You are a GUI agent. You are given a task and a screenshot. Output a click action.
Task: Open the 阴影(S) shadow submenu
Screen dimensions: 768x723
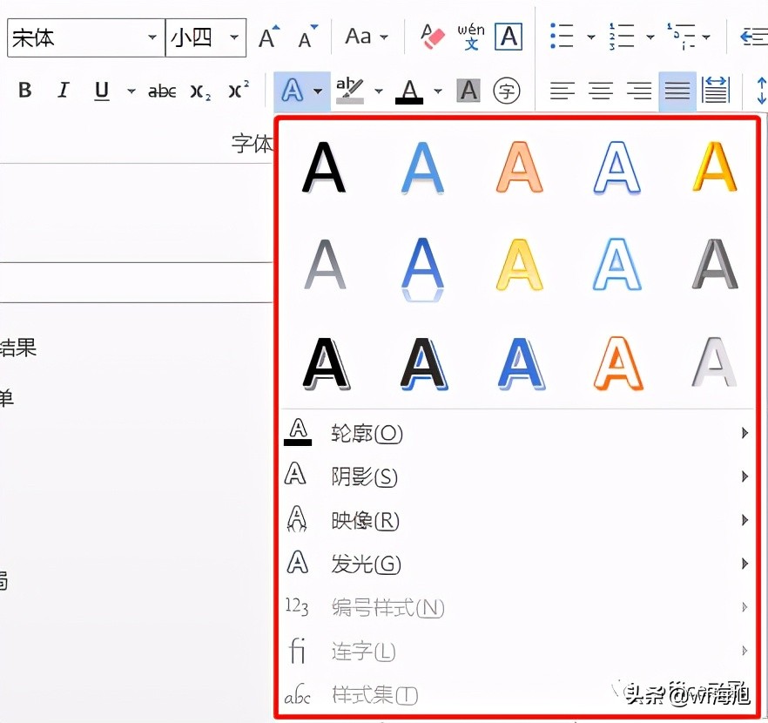[366, 476]
